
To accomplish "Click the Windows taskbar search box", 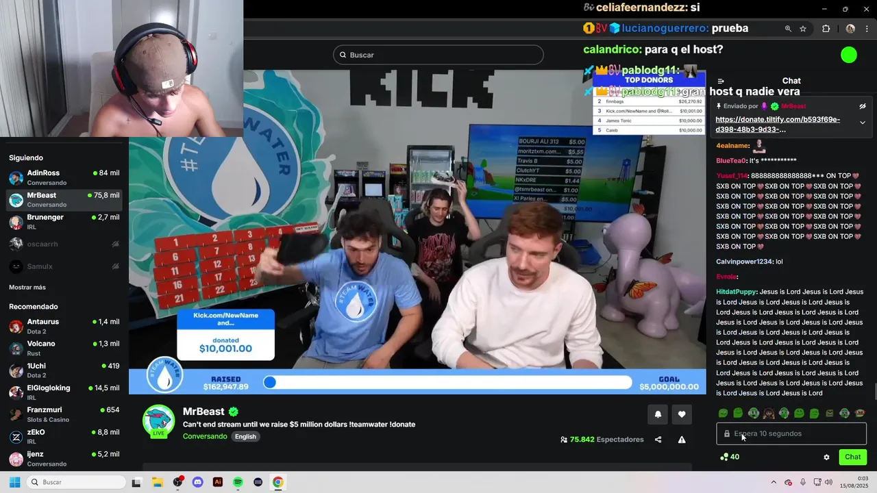I will click(77, 482).
